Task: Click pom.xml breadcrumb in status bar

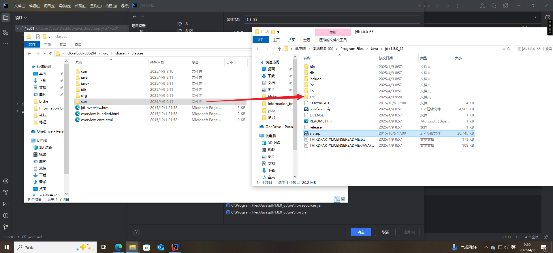Action: pos(32,237)
